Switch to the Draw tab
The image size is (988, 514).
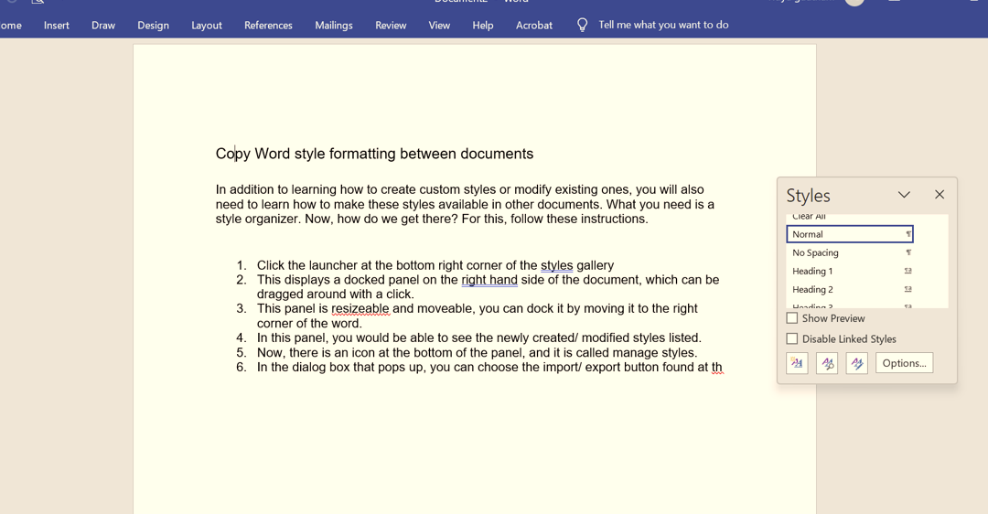[x=103, y=26]
